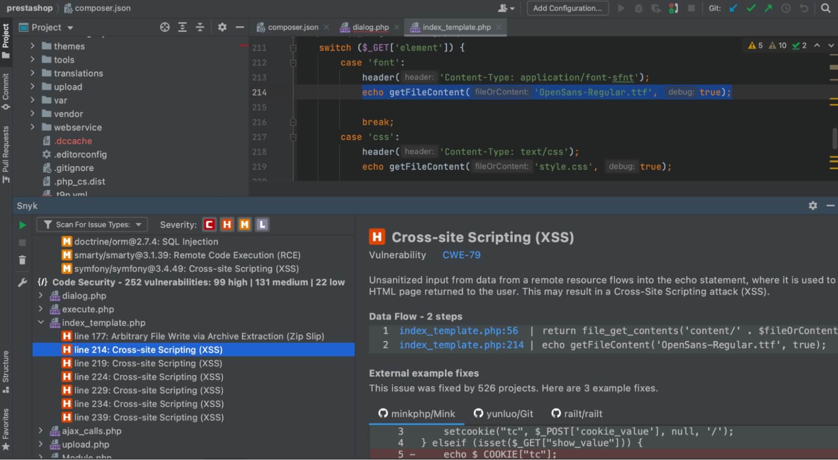Open Search Everywhere magnifier
The height and width of the screenshot is (460, 838).
[826, 8]
